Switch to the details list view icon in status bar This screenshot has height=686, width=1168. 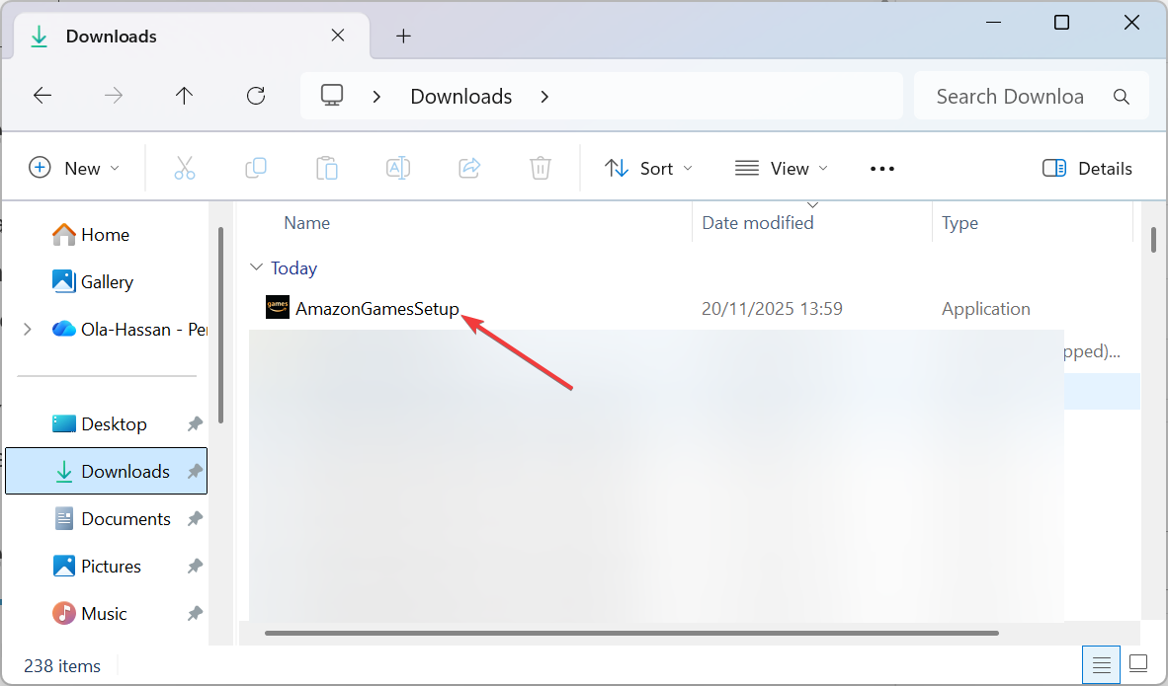coord(1101,663)
